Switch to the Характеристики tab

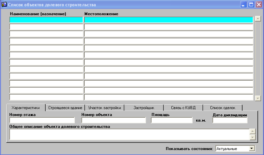pyautogui.click(x=26, y=108)
